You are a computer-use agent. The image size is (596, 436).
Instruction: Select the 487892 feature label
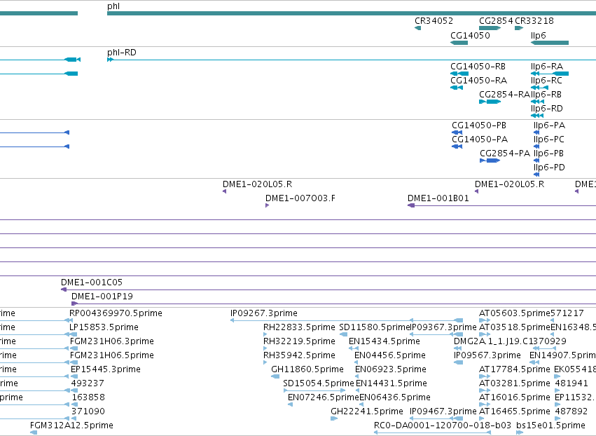tap(571, 411)
